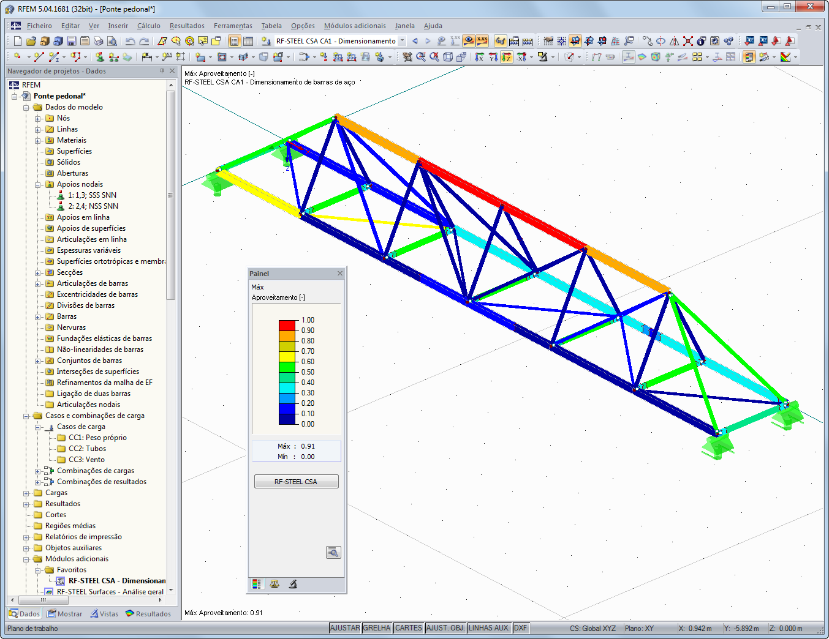Toggle show result values x.xx icon
Image resolution: width=829 pixels, height=639 pixels.
click(x=482, y=41)
